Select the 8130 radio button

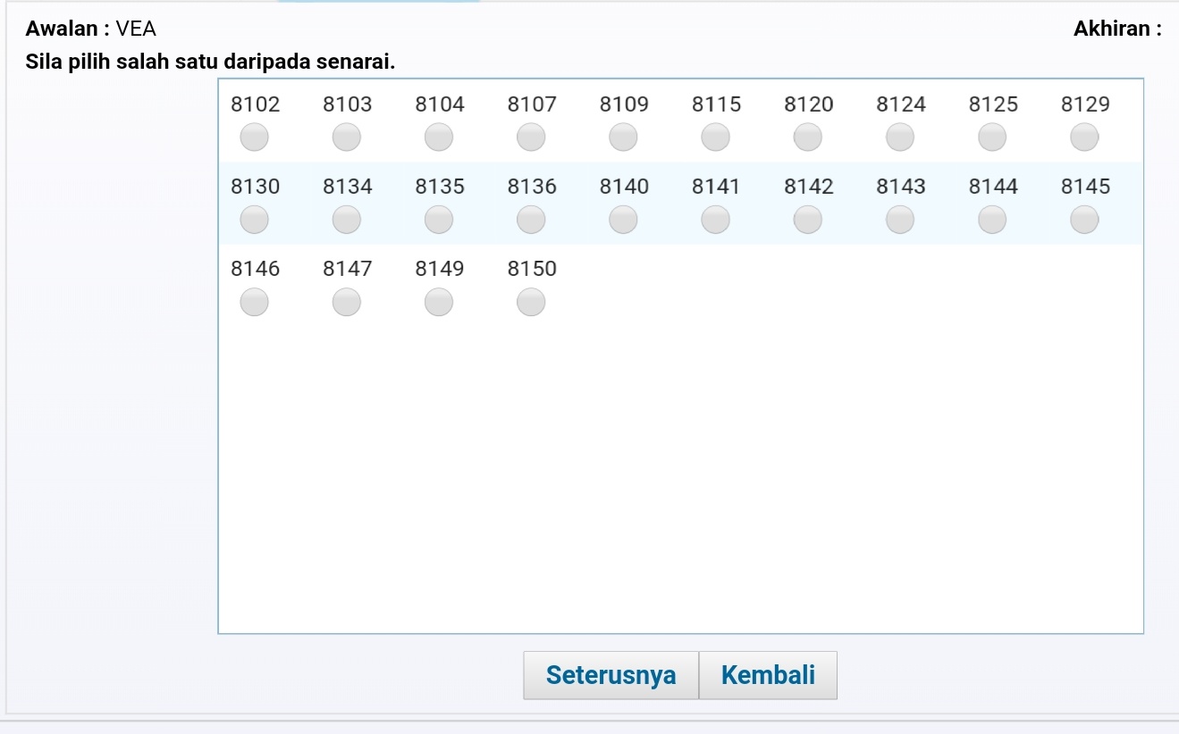click(x=254, y=219)
